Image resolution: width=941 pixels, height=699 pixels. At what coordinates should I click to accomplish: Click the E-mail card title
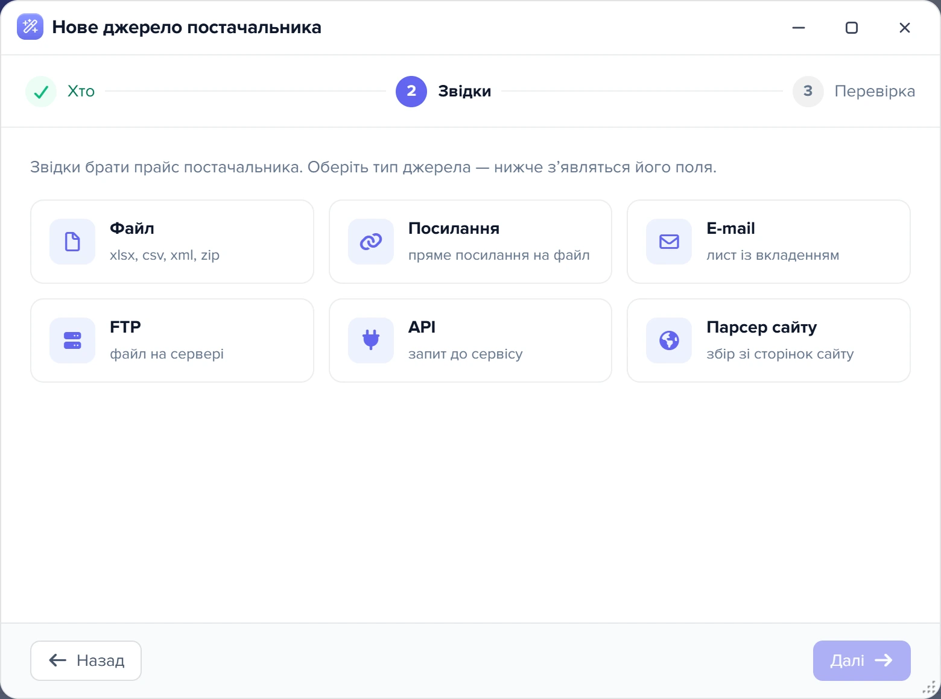click(x=730, y=228)
